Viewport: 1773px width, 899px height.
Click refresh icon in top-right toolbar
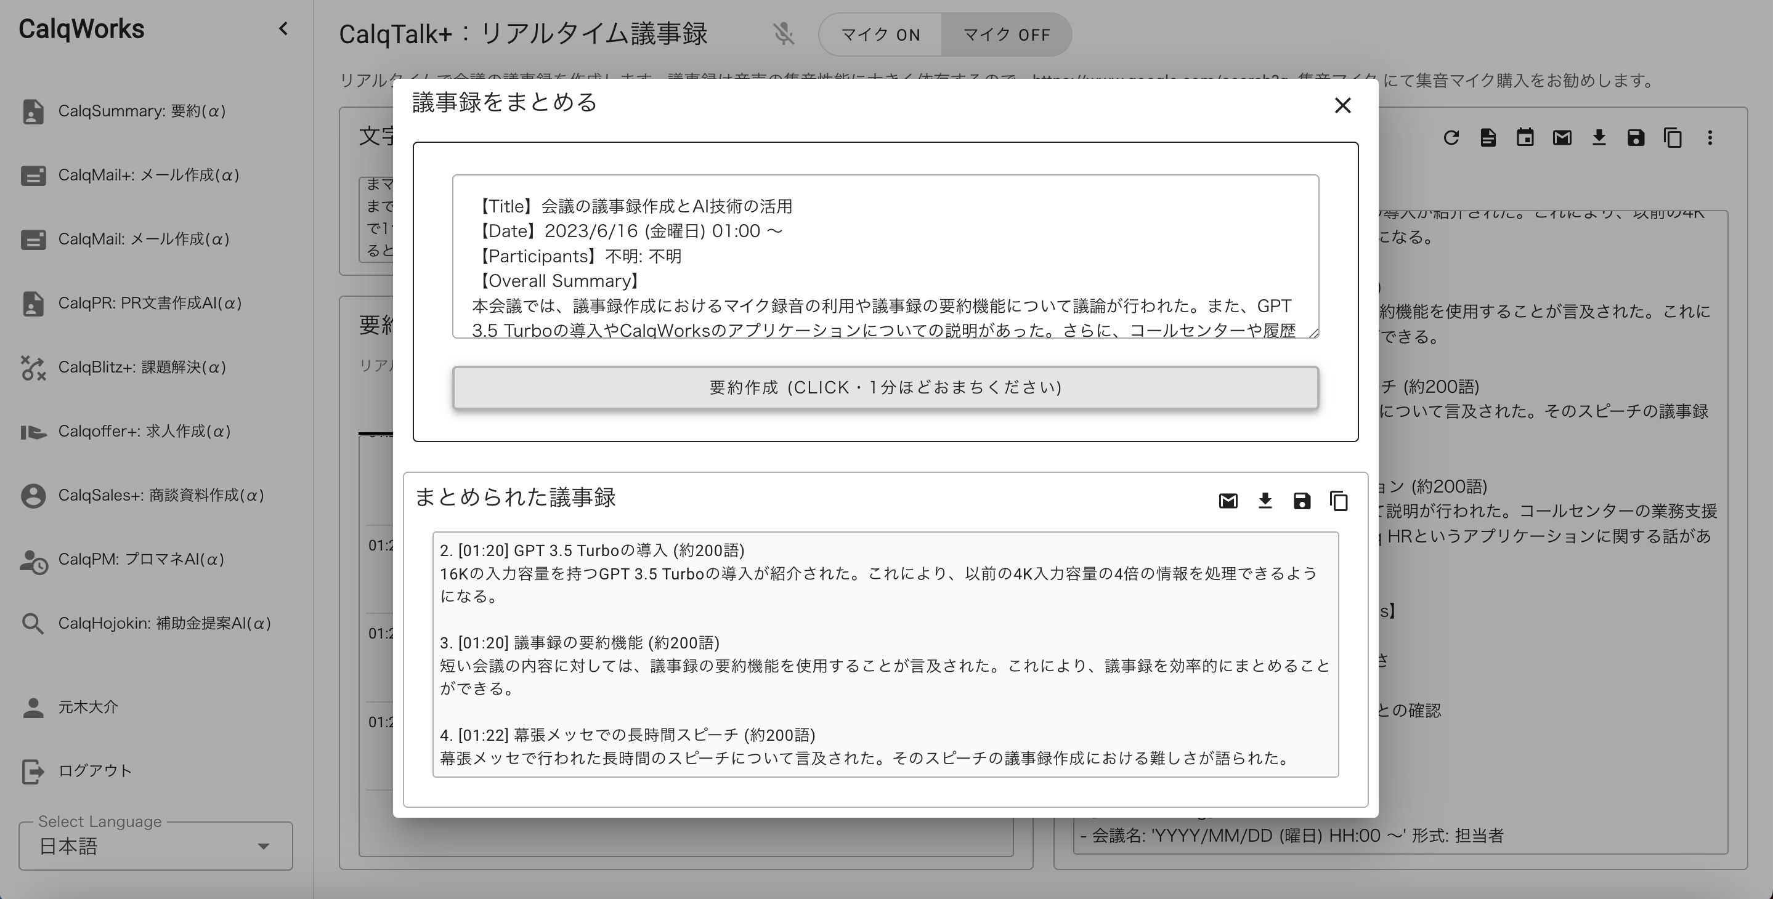coord(1451,137)
